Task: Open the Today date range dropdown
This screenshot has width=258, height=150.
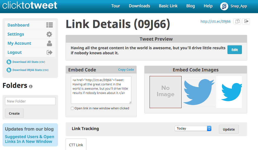Action: (193, 128)
